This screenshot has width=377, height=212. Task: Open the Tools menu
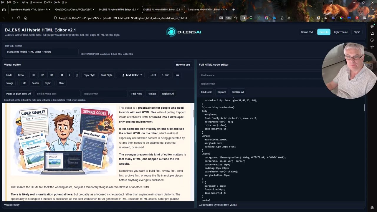click(57, 2)
